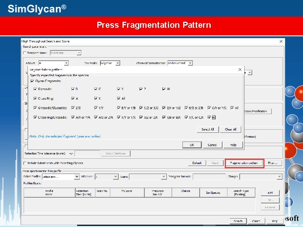Uncheck the Cross Ring checkbox
This screenshot has width=303, height=227.
[x=35, y=98]
